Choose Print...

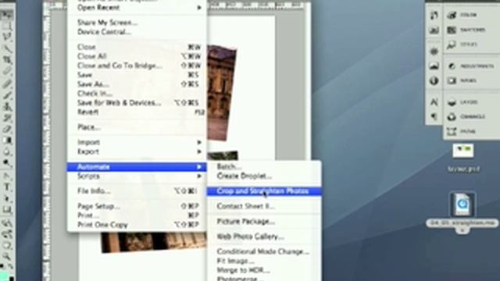point(137,215)
